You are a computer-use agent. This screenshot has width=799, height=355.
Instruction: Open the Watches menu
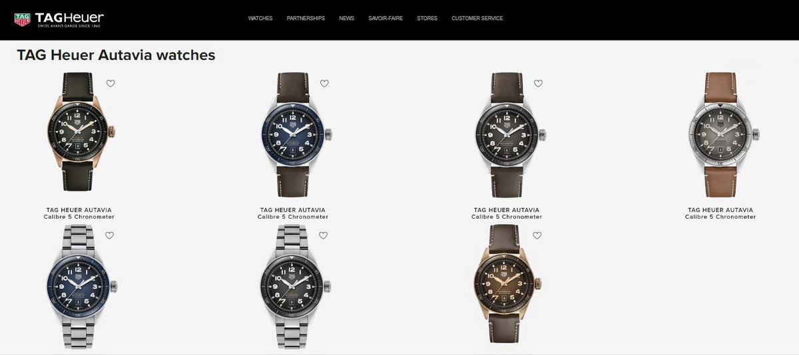[x=260, y=19]
